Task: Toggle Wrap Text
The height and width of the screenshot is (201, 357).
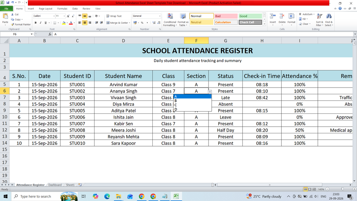Action: (x=114, y=16)
